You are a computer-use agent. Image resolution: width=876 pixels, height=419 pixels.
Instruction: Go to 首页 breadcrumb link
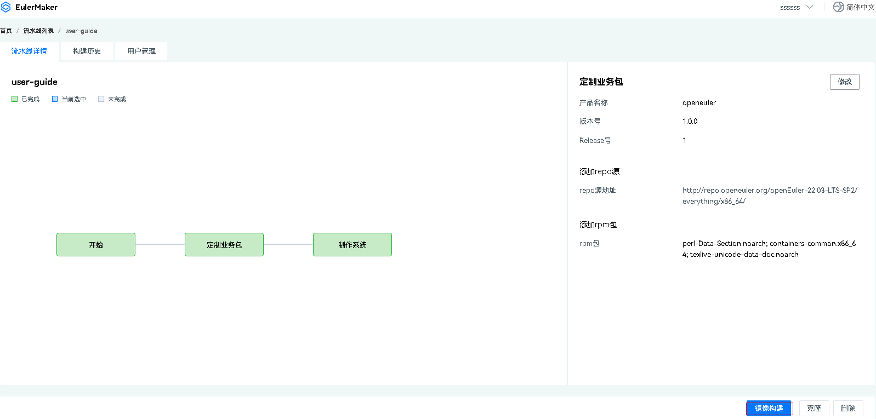6,31
